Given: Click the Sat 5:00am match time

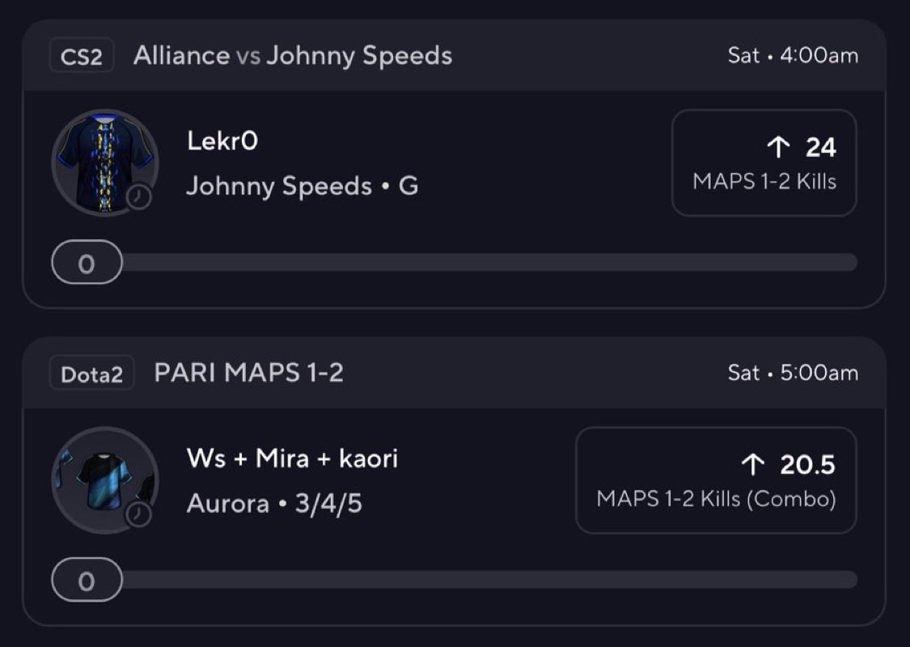Looking at the screenshot, I should [793, 374].
